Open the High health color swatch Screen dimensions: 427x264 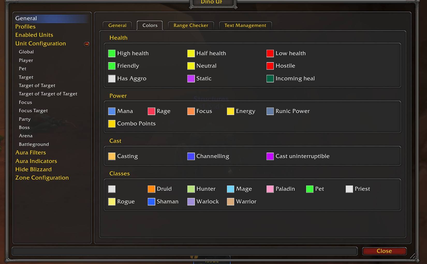[x=112, y=53]
